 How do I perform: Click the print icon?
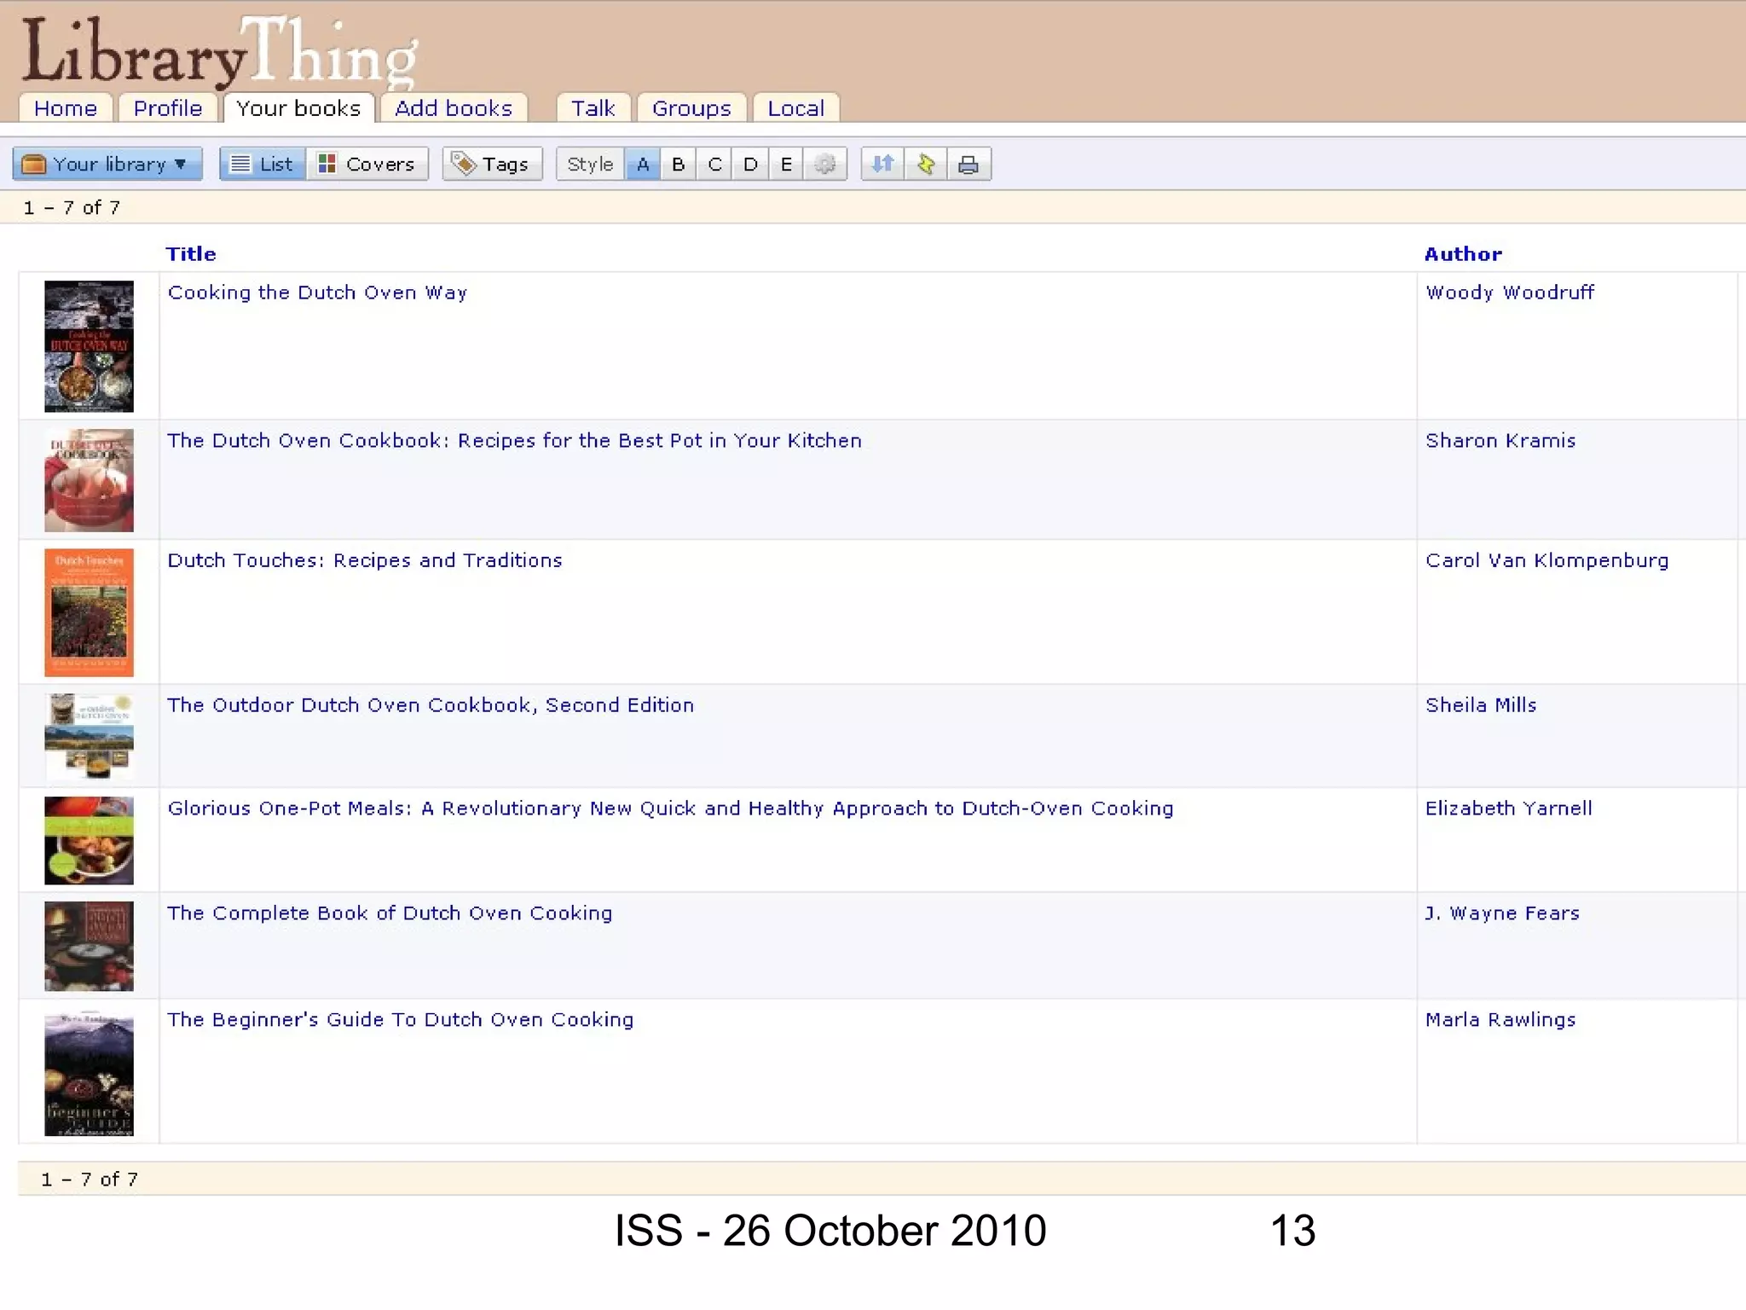pos(968,164)
